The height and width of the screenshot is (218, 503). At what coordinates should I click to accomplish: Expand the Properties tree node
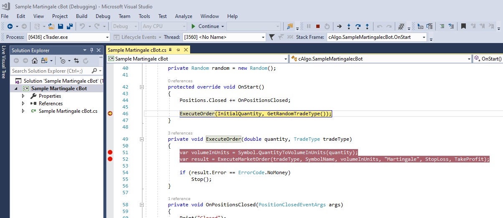click(23, 96)
